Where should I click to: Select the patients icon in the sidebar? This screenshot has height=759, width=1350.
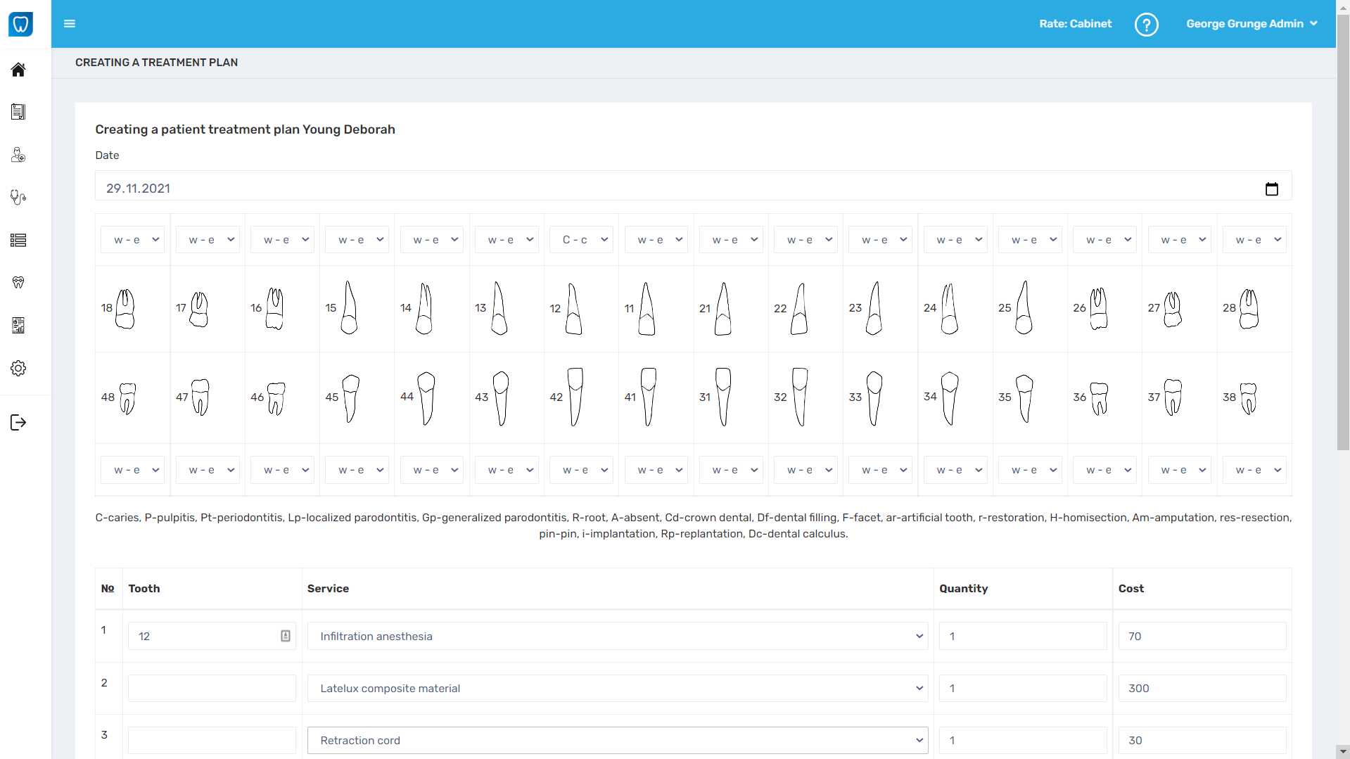click(18, 155)
